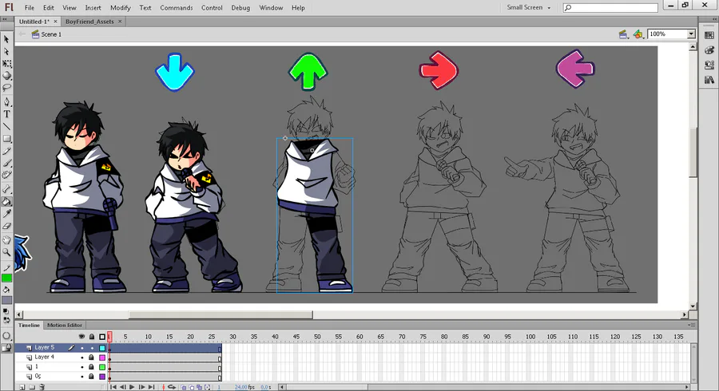Viewport: 719px width, 391px height.
Task: Select the Pencil tool
Action: point(7,151)
